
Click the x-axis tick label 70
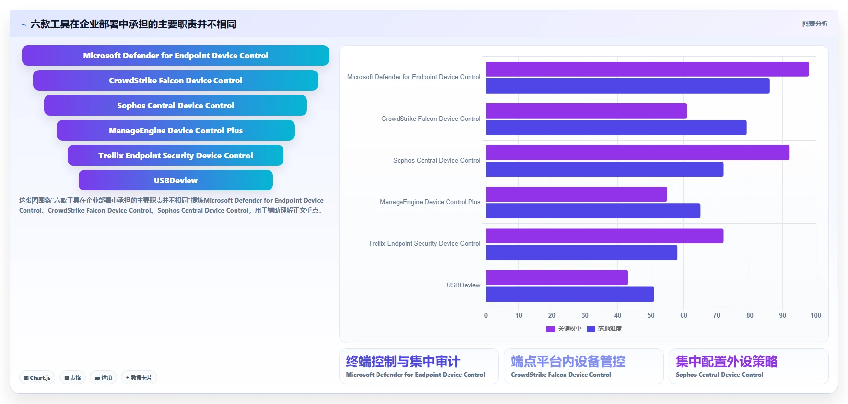point(717,316)
